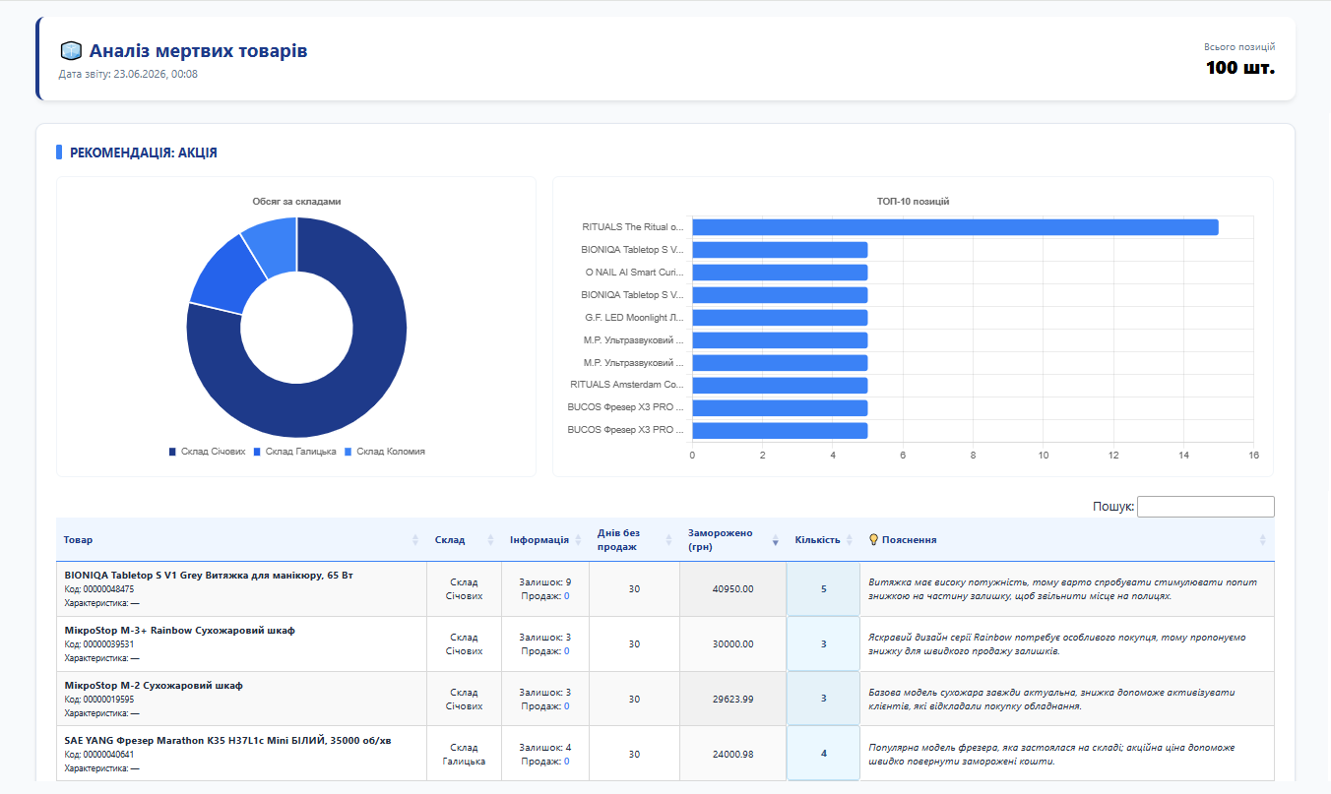
Task: Click the quantity cell in the МікроStop M-3+ Rainbow row
Action: (823, 644)
